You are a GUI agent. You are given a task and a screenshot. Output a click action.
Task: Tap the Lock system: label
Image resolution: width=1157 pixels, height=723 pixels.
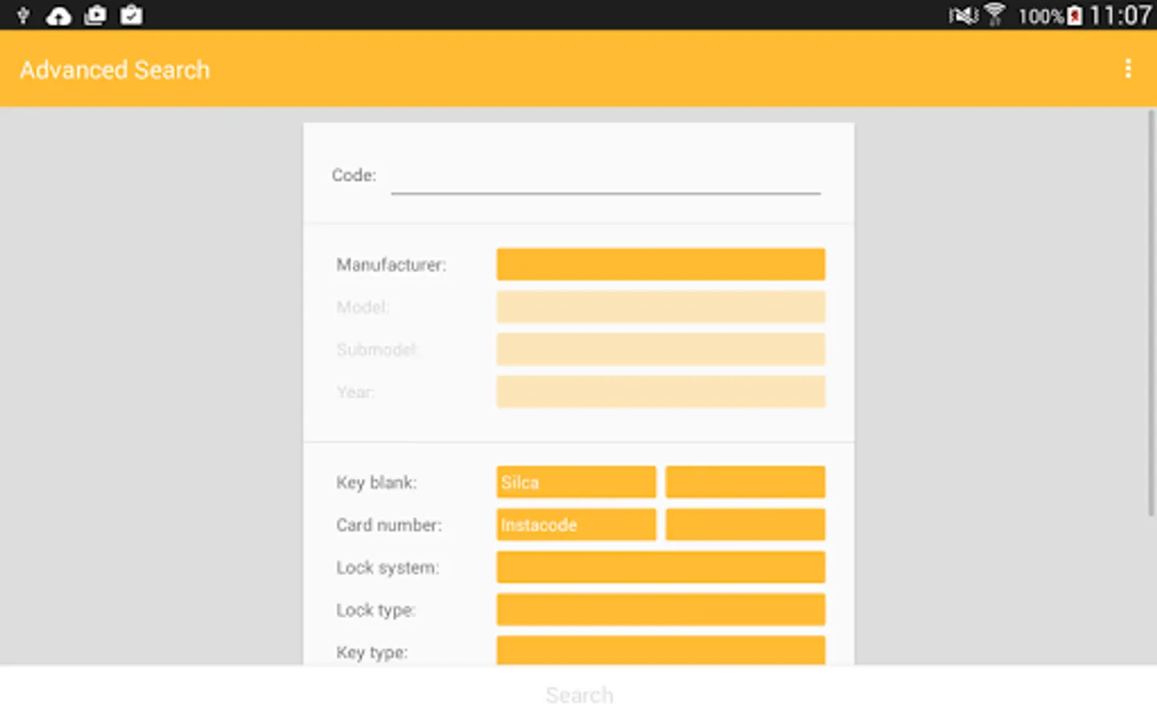coord(387,567)
